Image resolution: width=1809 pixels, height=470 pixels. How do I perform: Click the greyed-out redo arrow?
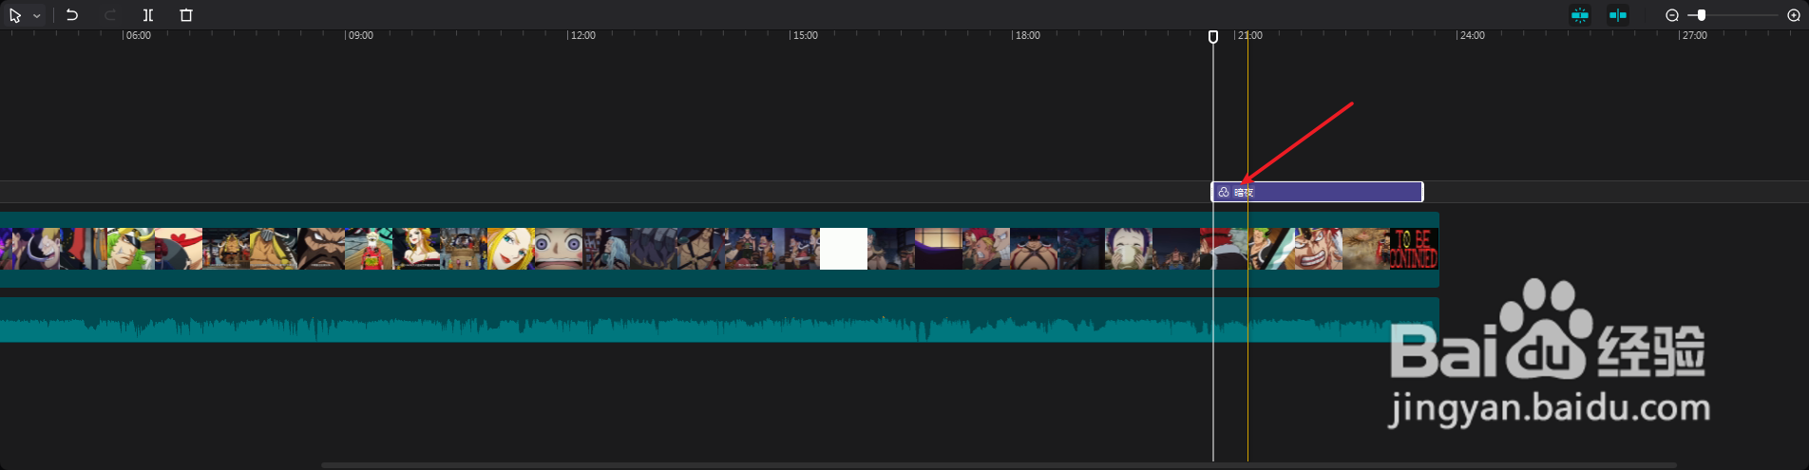pyautogui.click(x=110, y=15)
